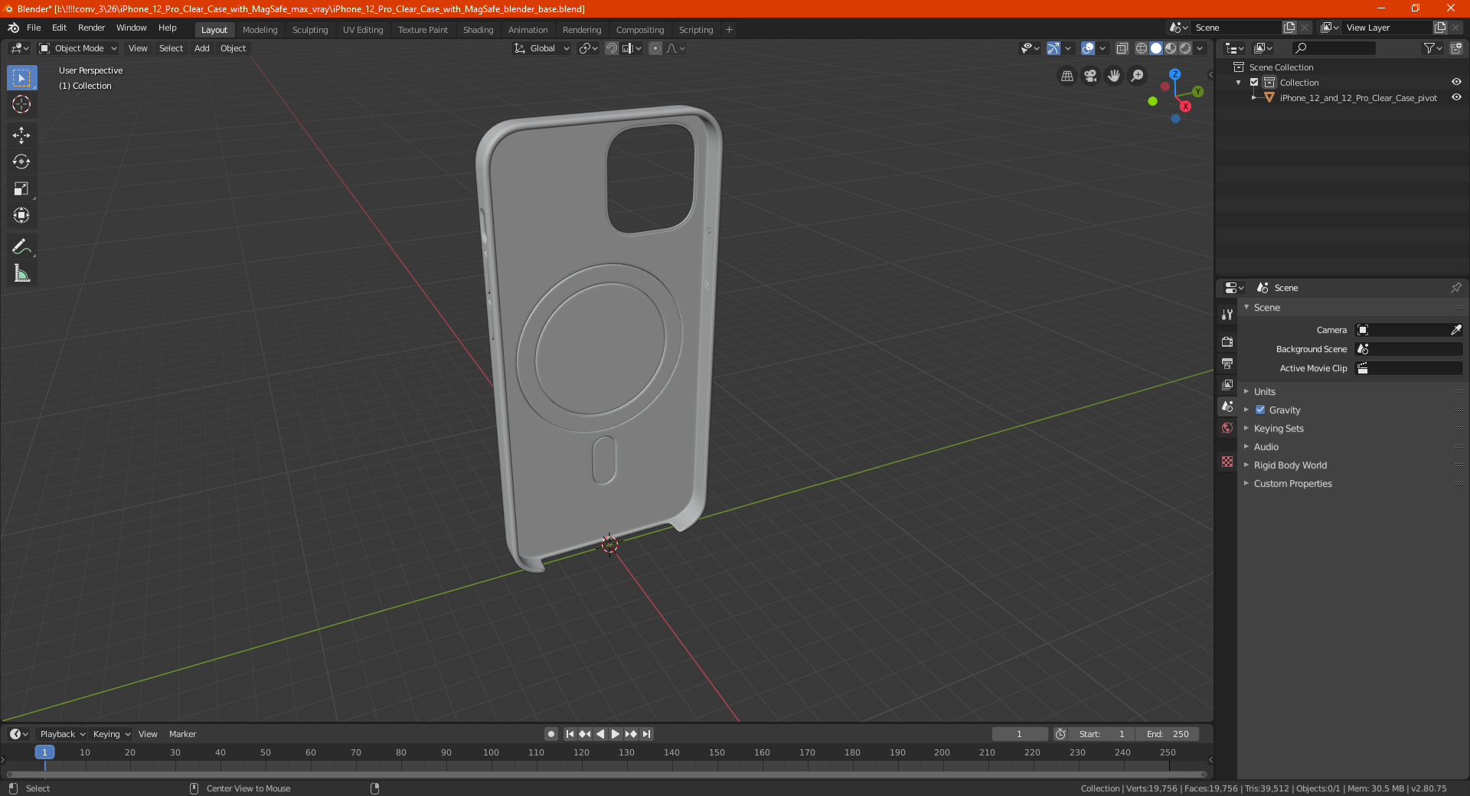1470x796 pixels.
Task: Switch to Modeling workspace tab
Action: pos(260,30)
